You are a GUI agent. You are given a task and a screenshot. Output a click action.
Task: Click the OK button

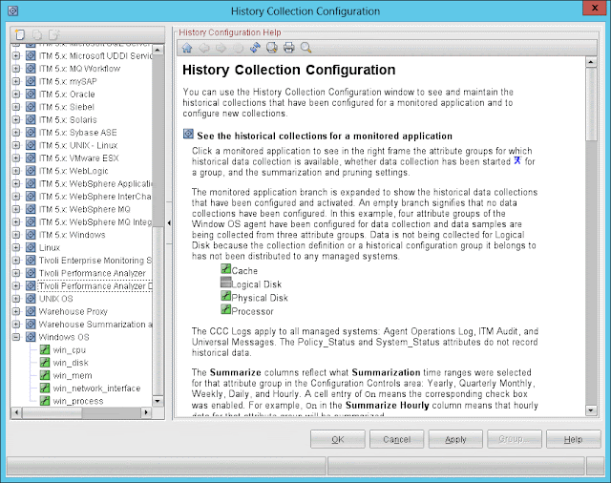pyautogui.click(x=338, y=439)
